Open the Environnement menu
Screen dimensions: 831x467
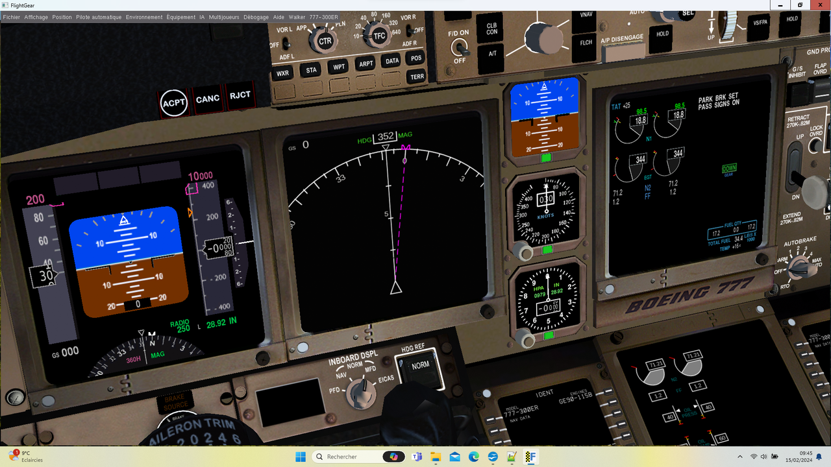144,18
